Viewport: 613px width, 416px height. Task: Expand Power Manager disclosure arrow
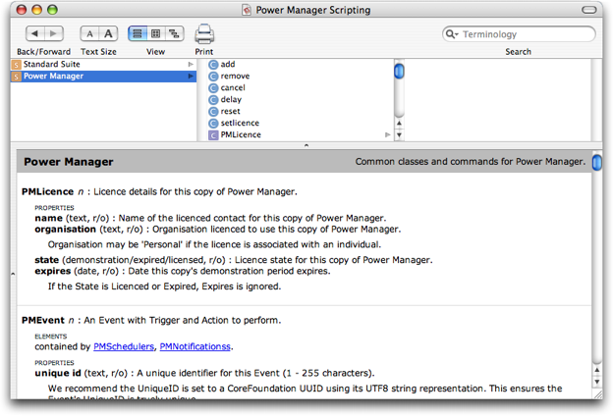[x=191, y=77]
